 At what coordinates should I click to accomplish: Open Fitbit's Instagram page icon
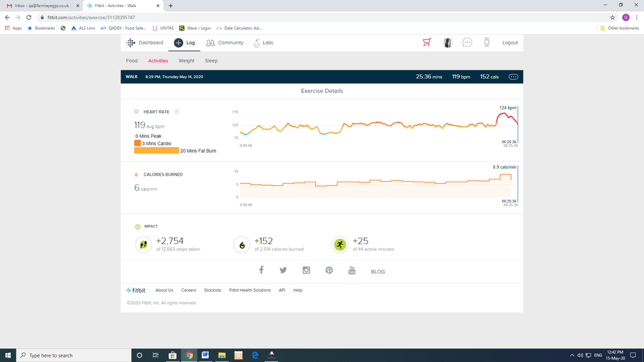(x=306, y=270)
